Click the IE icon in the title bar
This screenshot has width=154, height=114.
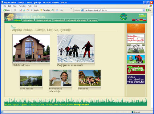[2, 2]
